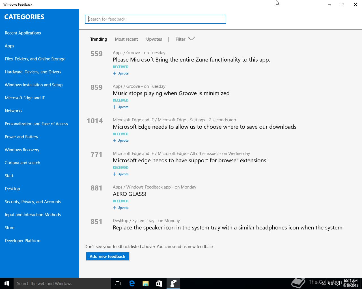Image resolution: width=362 pixels, height=289 pixels.
Task: Select Cortana and search category
Action: click(x=22, y=163)
